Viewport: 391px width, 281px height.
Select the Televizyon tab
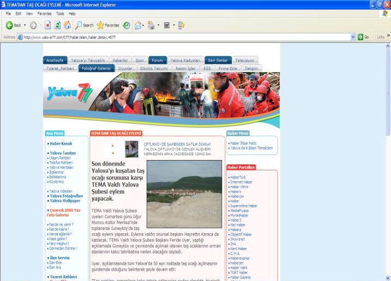244,60
